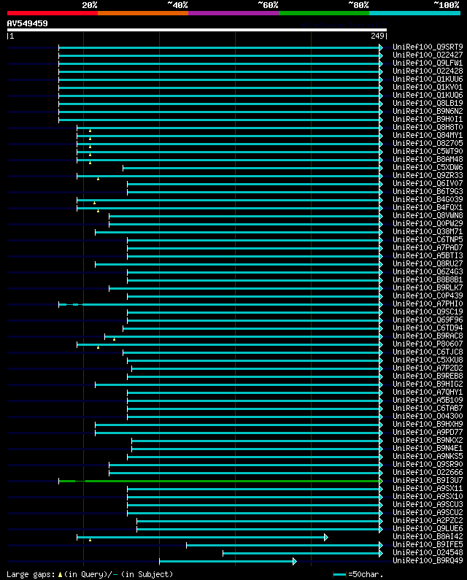Click the red 20% identity legend swatch
This screenshot has height=580, width=467.
tap(53, 13)
